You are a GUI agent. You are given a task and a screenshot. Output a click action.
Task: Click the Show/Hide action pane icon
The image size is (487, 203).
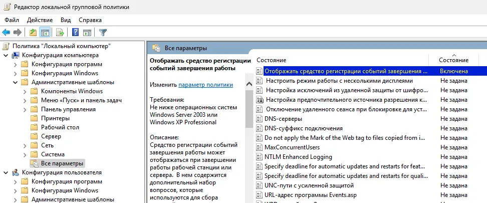click(87, 33)
